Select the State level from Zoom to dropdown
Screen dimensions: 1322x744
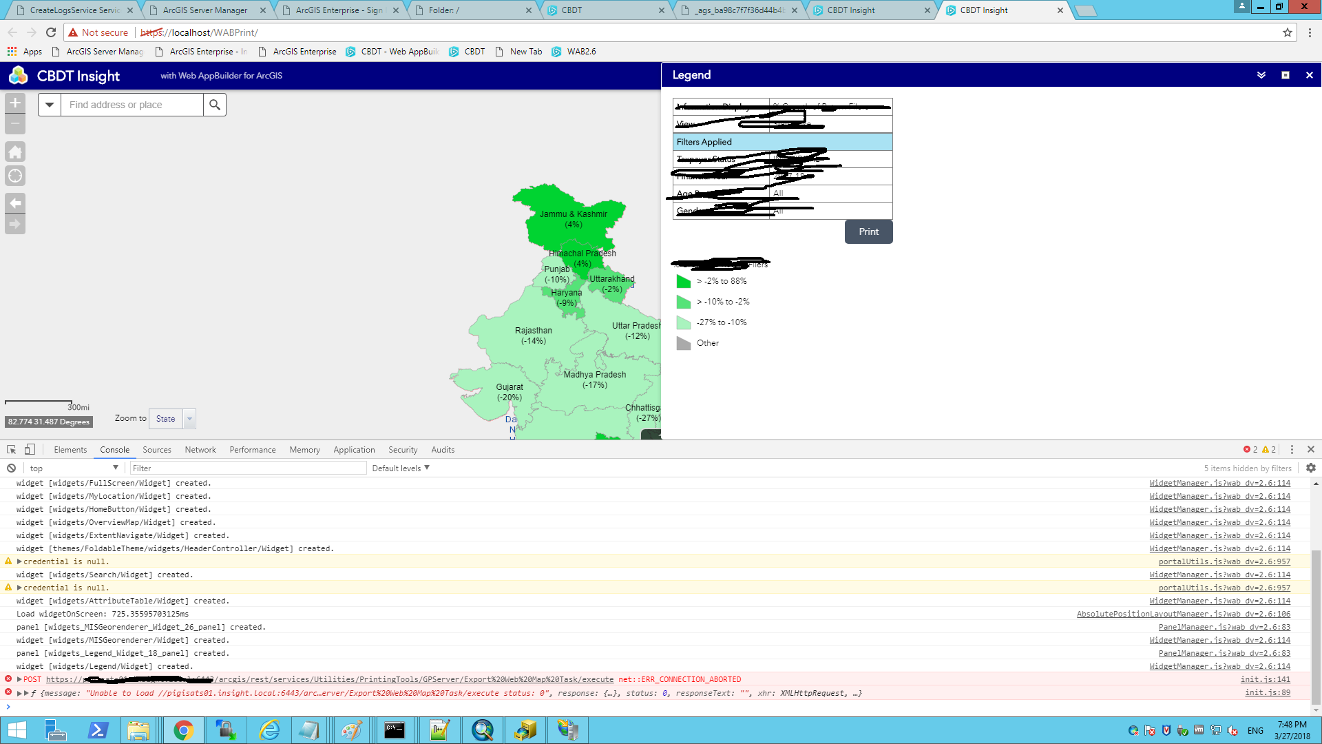tap(171, 418)
